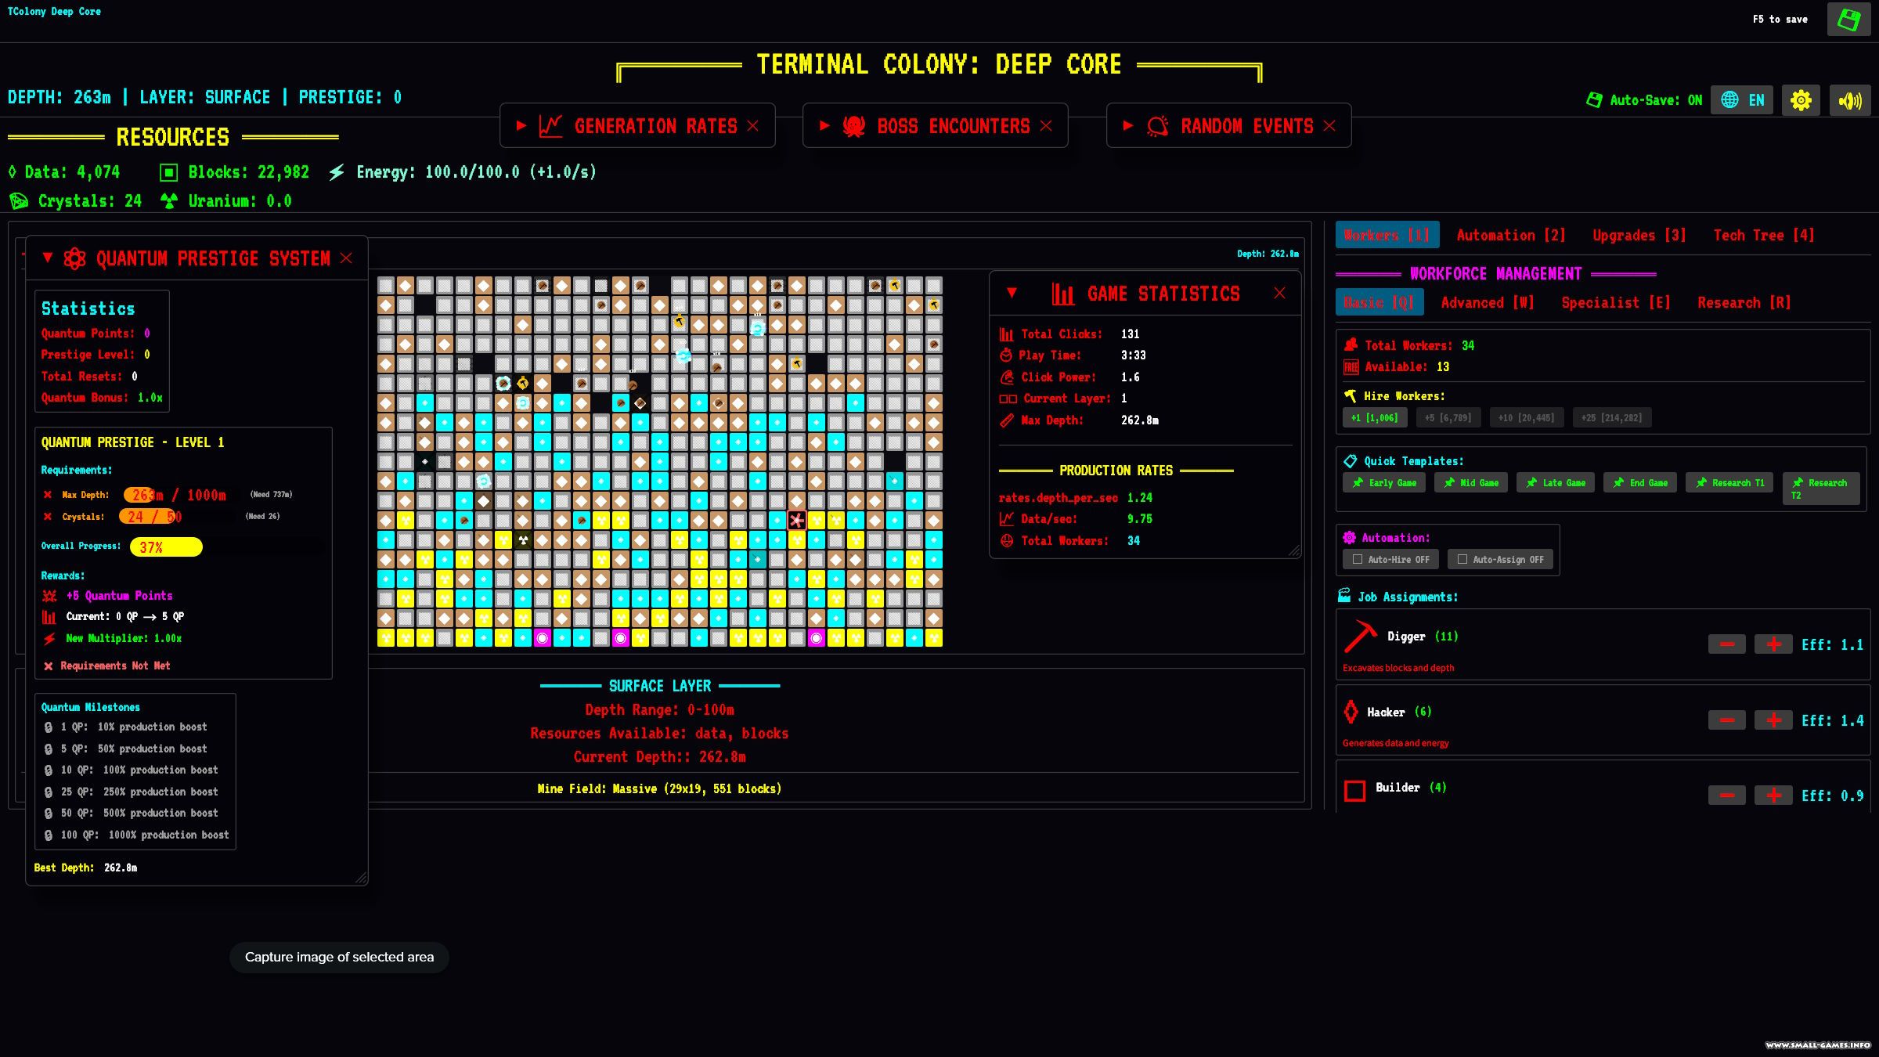Image resolution: width=1879 pixels, height=1057 pixels.
Task: Collapse the Game Statistics panel
Action: pyautogui.click(x=1012, y=293)
